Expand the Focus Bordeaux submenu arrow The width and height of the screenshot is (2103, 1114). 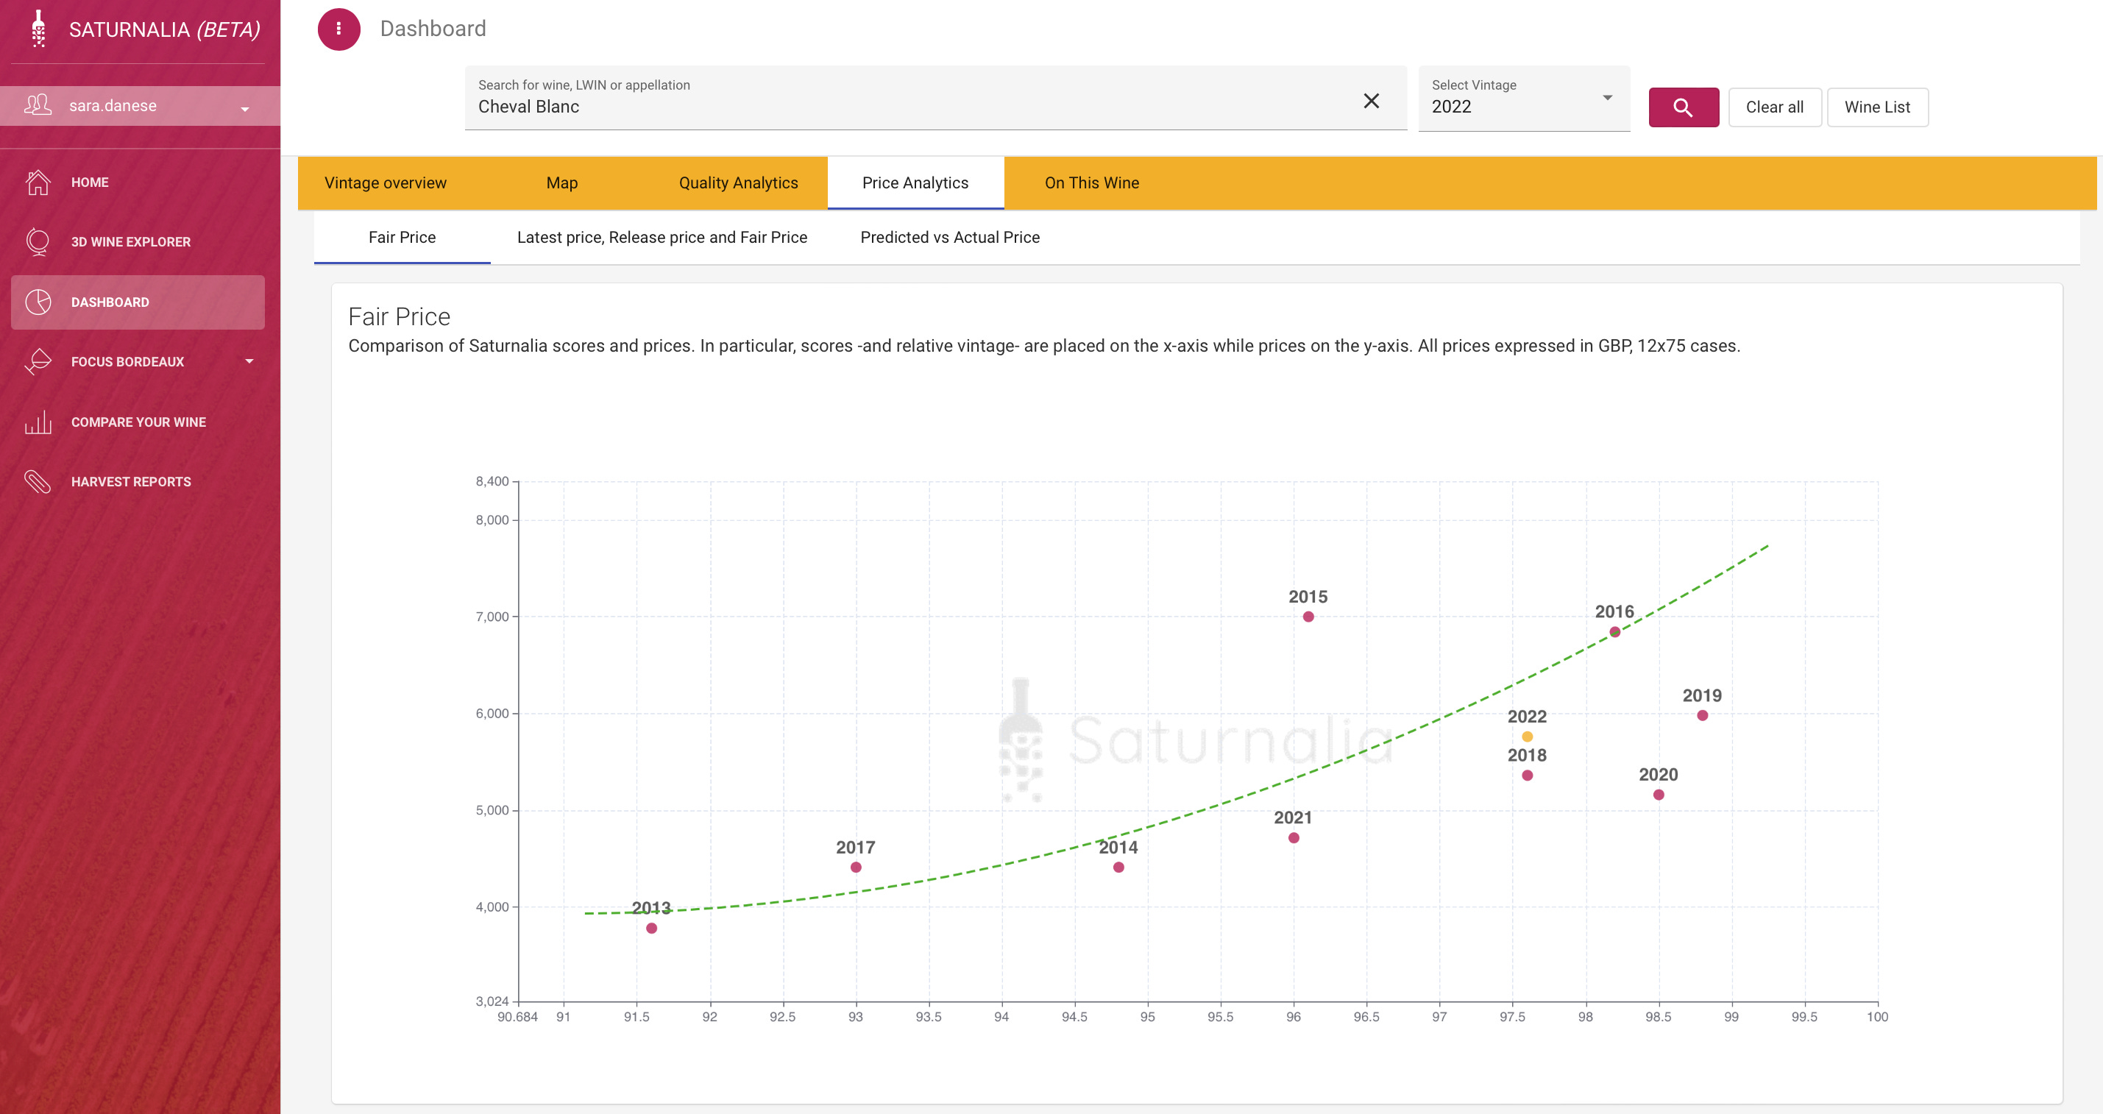coord(249,361)
